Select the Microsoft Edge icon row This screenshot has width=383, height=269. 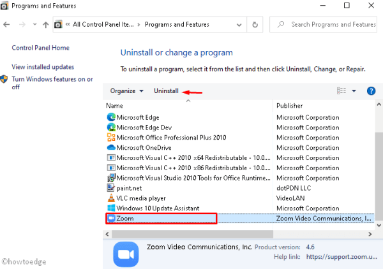pos(111,117)
